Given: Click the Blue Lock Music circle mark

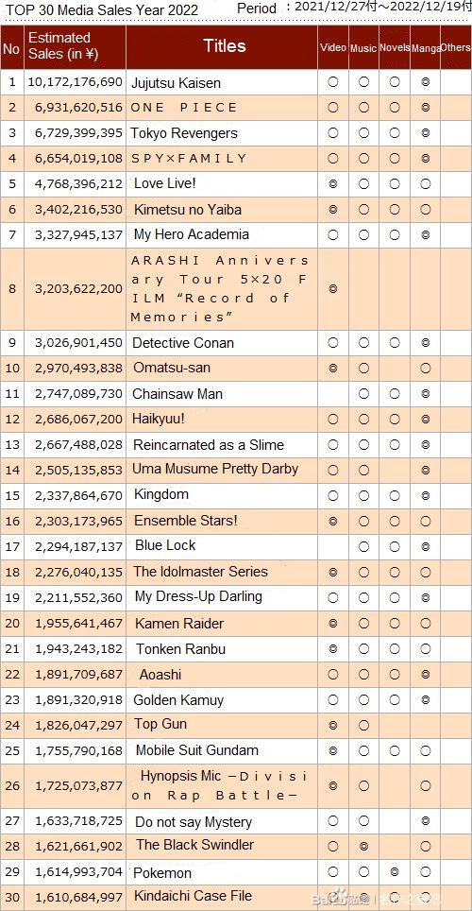Looking at the screenshot, I should (364, 546).
